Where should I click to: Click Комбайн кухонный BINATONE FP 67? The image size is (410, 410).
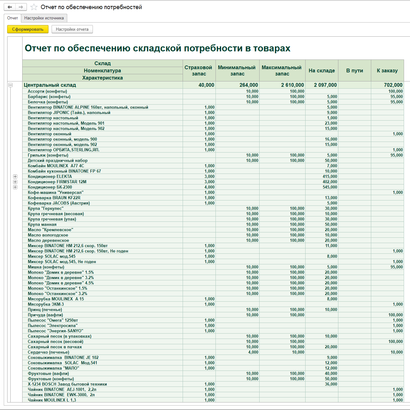click(64, 171)
